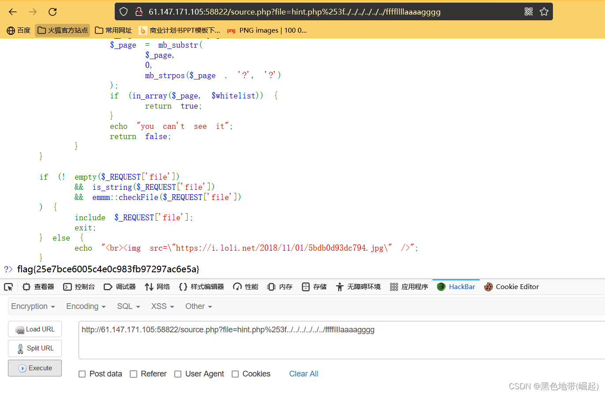The width and height of the screenshot is (605, 395).
Task: Open the 商业计划书PPT模板 bookmark
Action: click(179, 30)
